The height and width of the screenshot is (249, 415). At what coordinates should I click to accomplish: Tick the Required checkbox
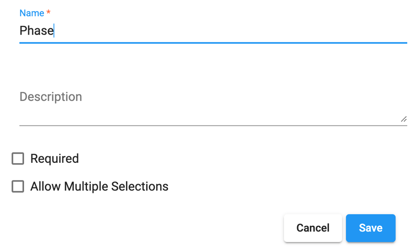click(18, 159)
